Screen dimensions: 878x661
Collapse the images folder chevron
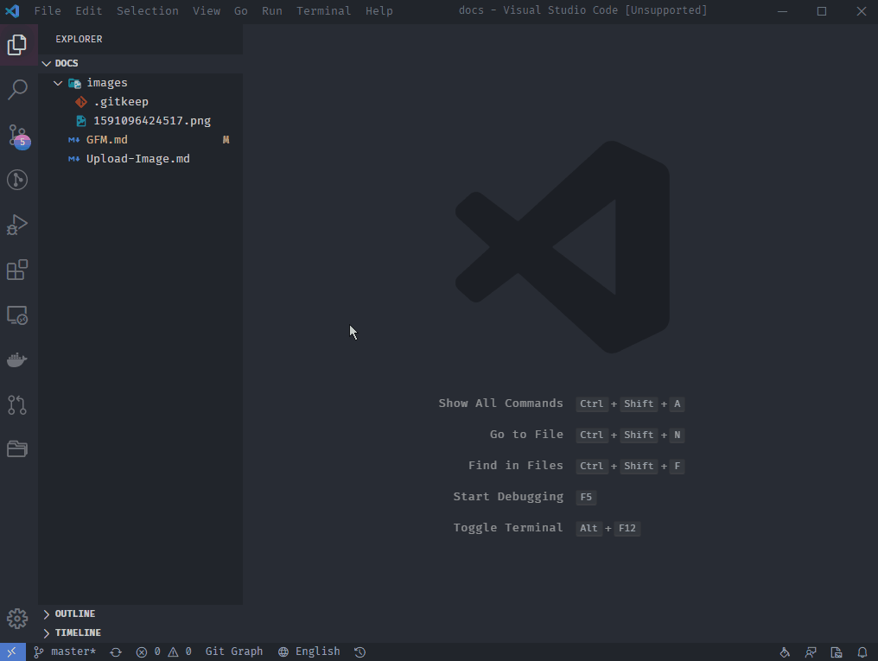pyautogui.click(x=58, y=83)
